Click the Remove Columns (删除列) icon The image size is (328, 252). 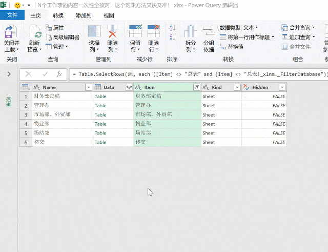point(112,31)
